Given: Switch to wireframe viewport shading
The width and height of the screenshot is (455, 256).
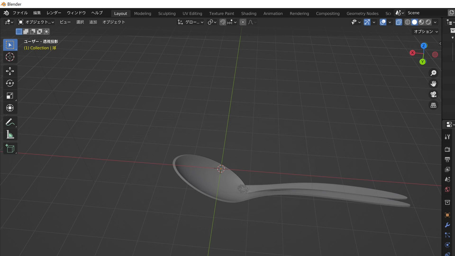Looking at the screenshot, I should point(408,22).
